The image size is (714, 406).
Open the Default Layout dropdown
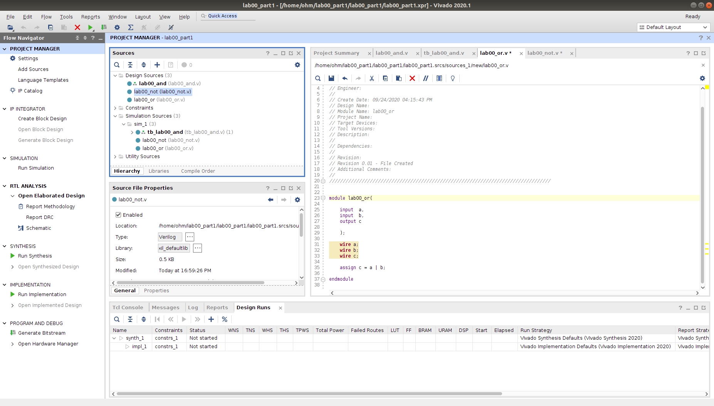pos(673,27)
